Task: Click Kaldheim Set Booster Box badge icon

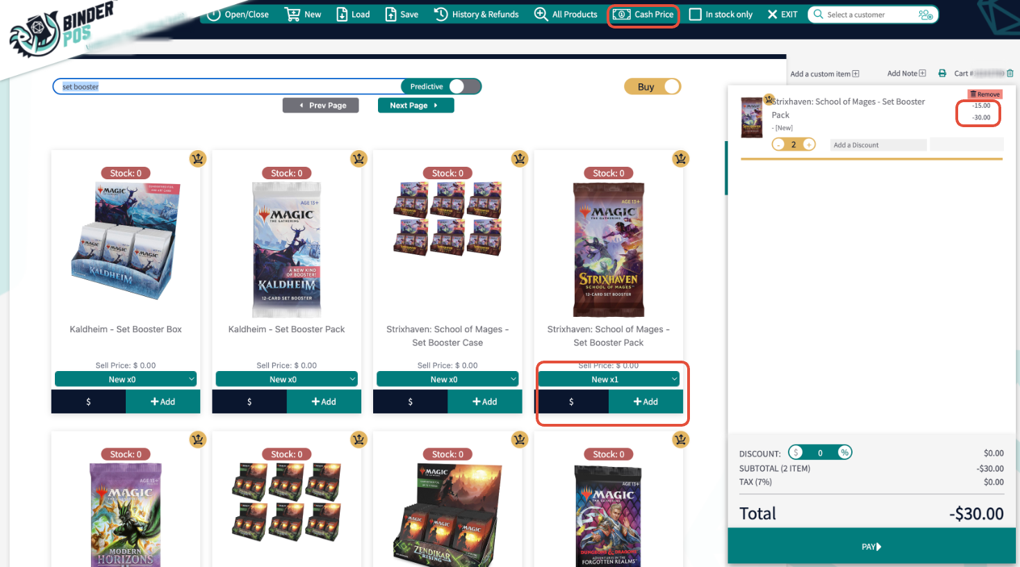Action: tap(198, 158)
